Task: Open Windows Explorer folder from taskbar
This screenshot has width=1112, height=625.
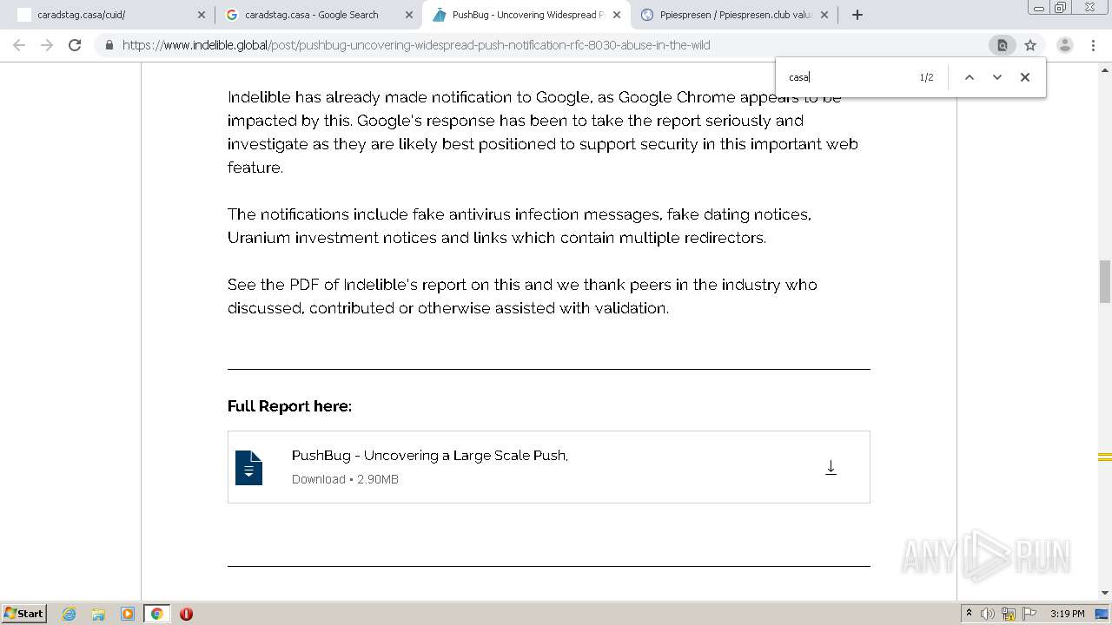Action: pos(98,614)
